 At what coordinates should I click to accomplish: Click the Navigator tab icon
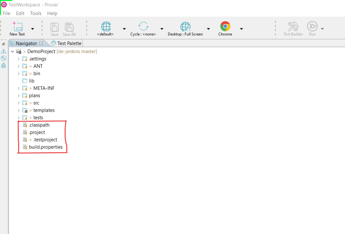pos(12,43)
